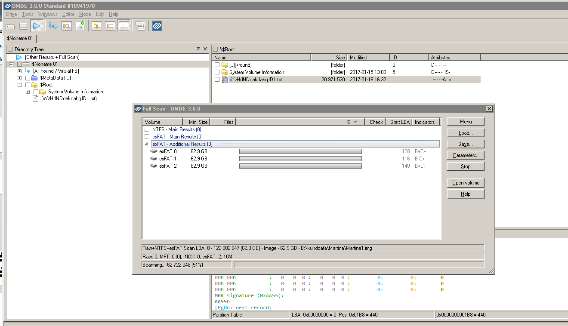Click the blue DMDE logo toolbar icon
The width and height of the screenshot is (568, 326).
click(x=157, y=26)
